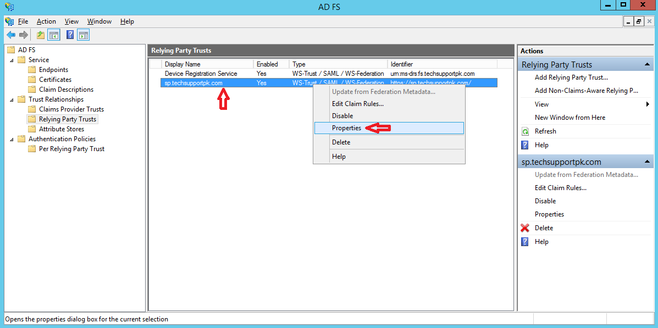
Task: Click Refresh in the Actions pane
Action: 545,131
